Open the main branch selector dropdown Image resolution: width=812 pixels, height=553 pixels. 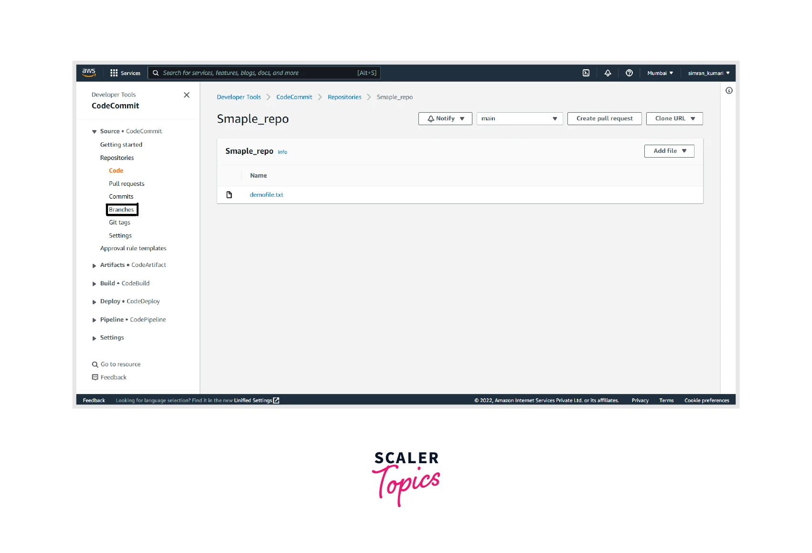(519, 118)
